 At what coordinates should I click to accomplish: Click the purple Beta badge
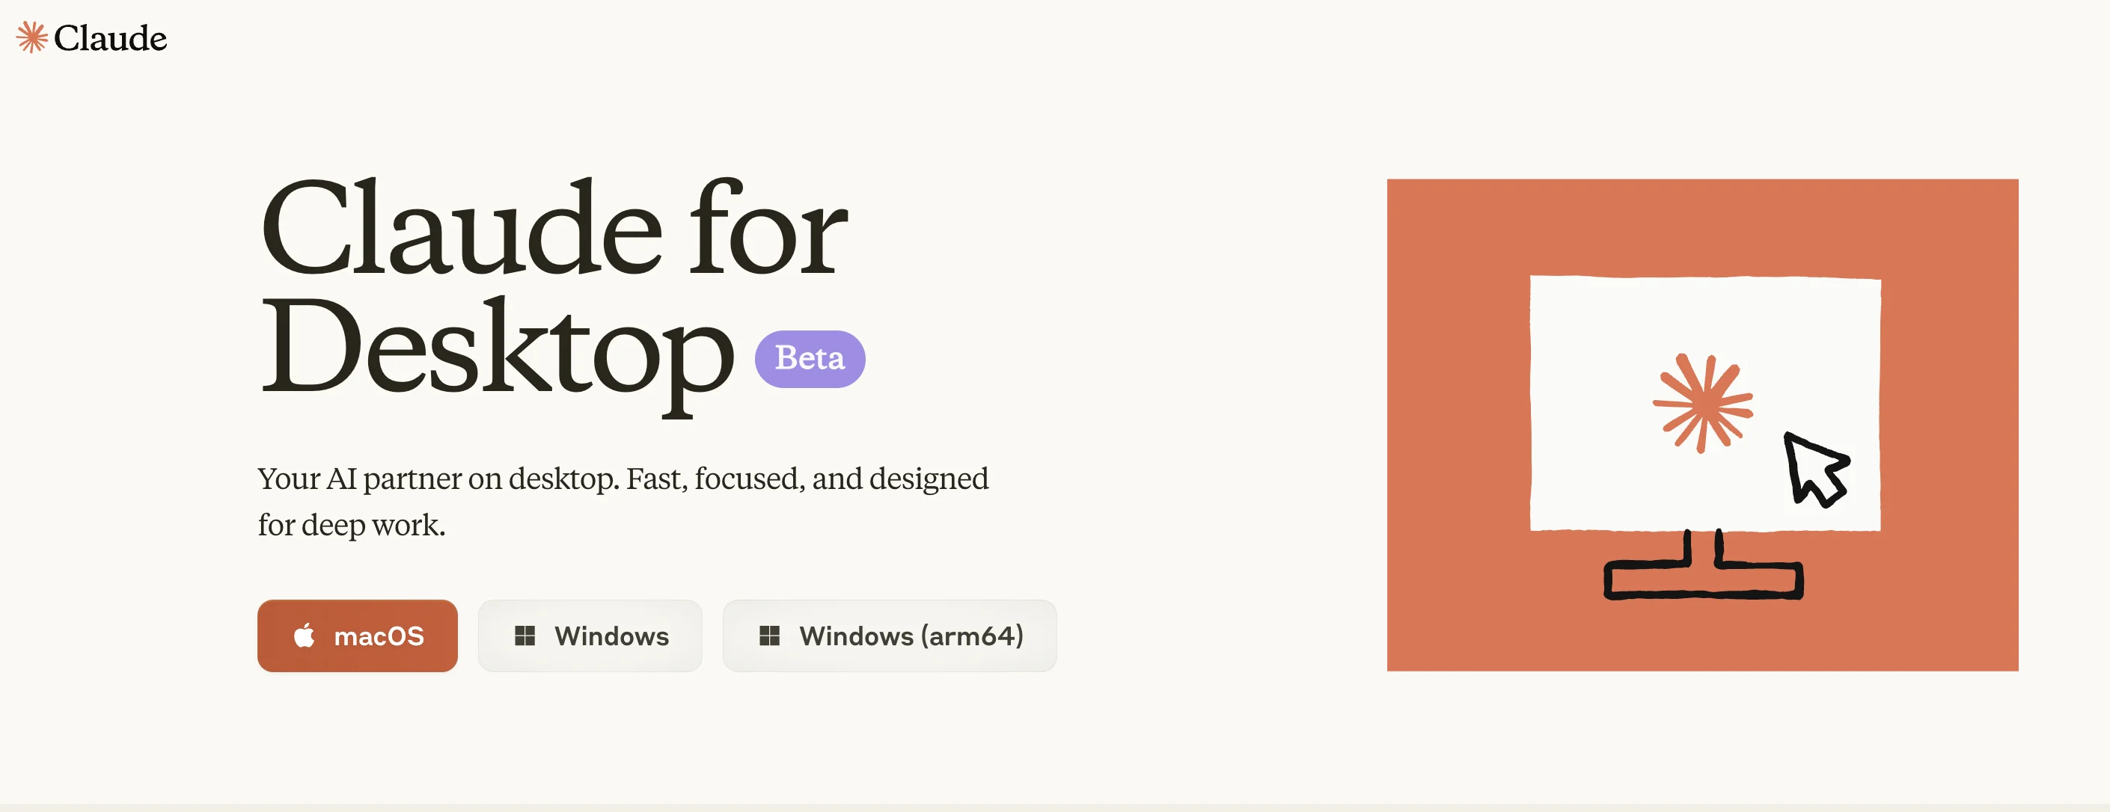coord(810,359)
